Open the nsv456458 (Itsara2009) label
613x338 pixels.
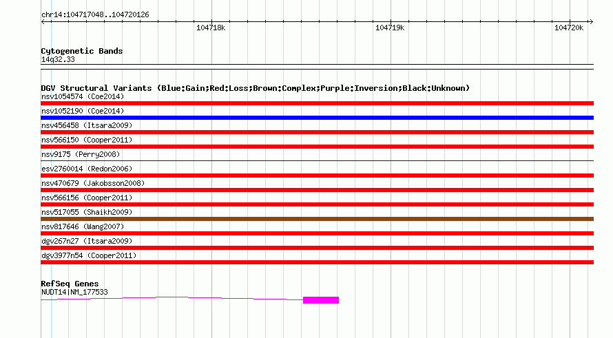[x=87, y=125]
